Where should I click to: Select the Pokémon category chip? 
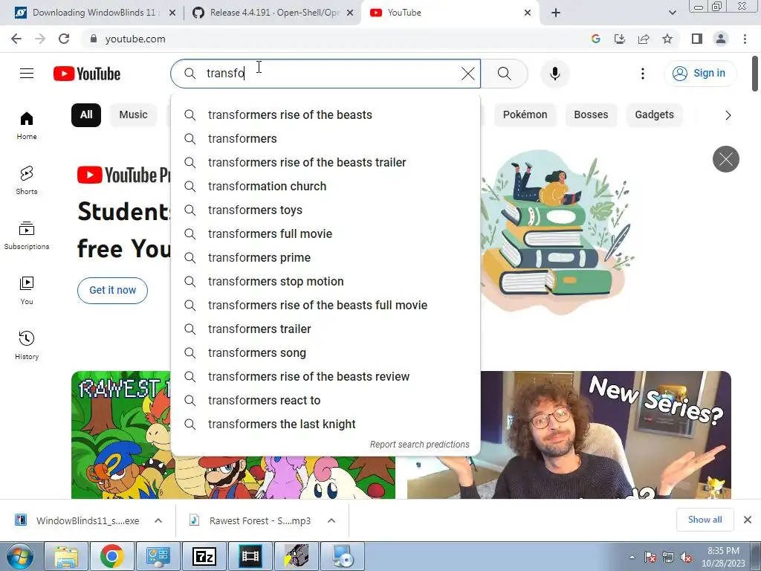(x=525, y=115)
